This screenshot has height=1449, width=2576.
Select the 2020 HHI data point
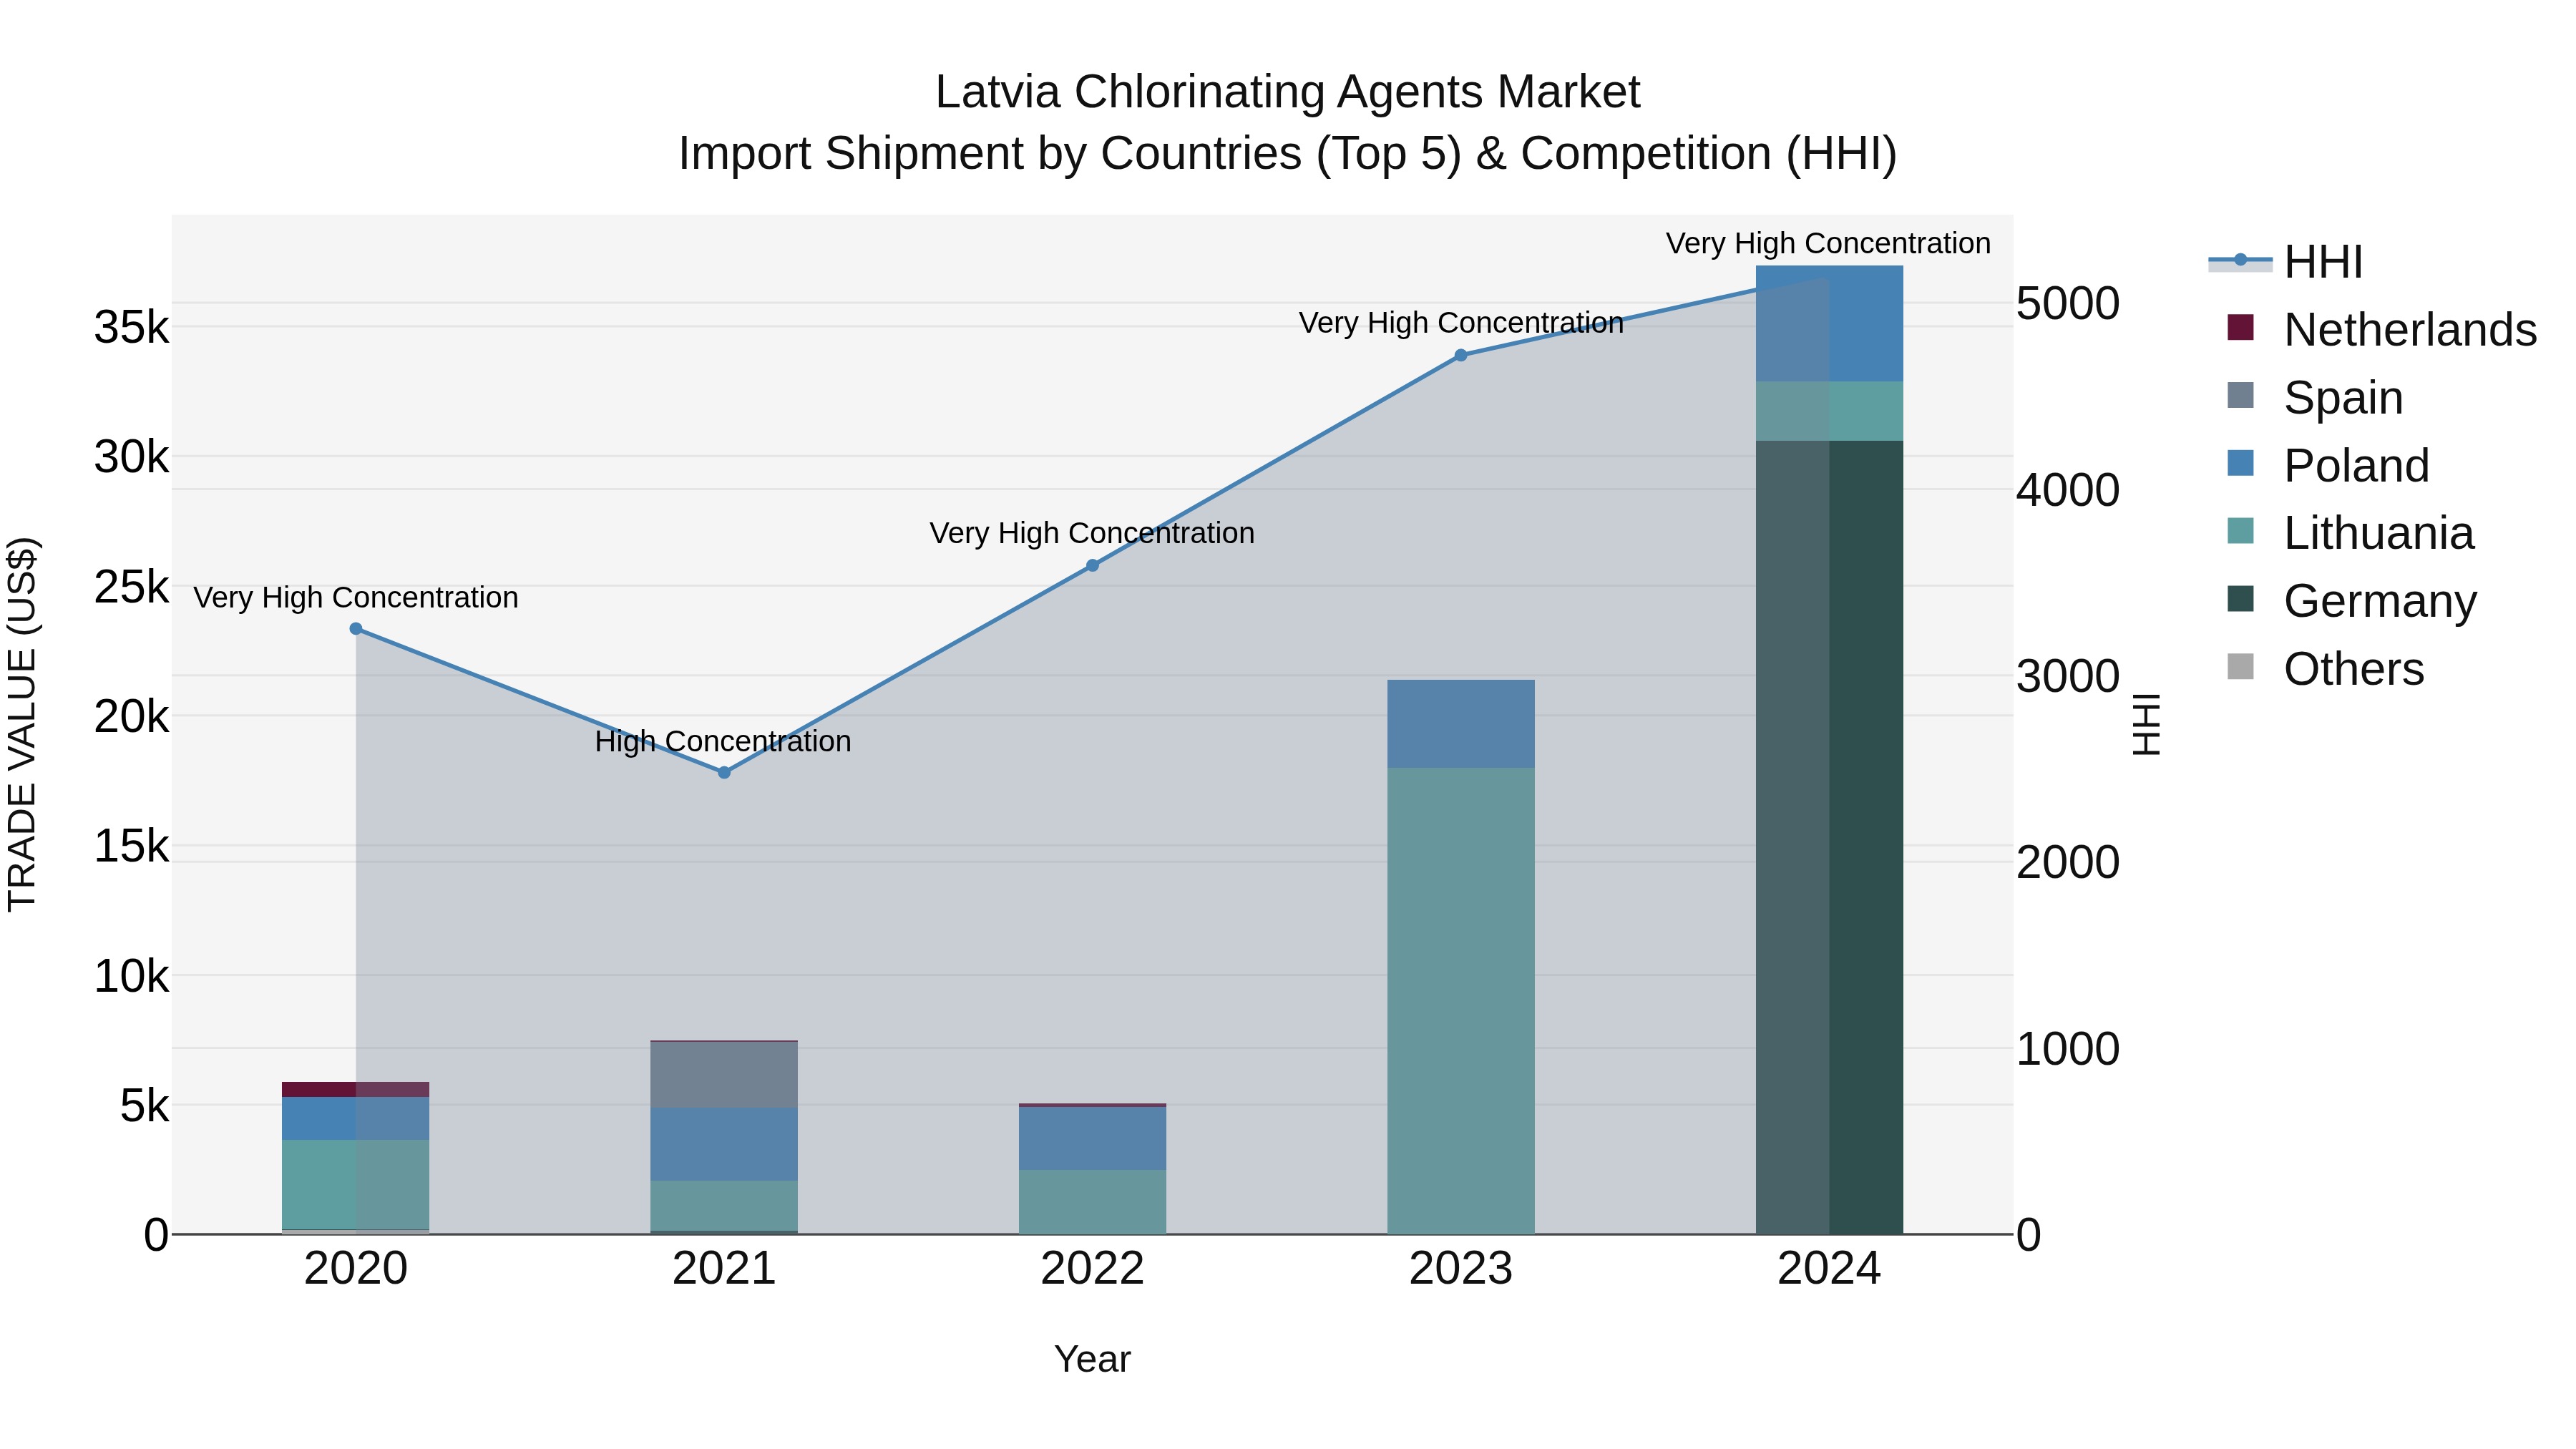tap(356, 629)
